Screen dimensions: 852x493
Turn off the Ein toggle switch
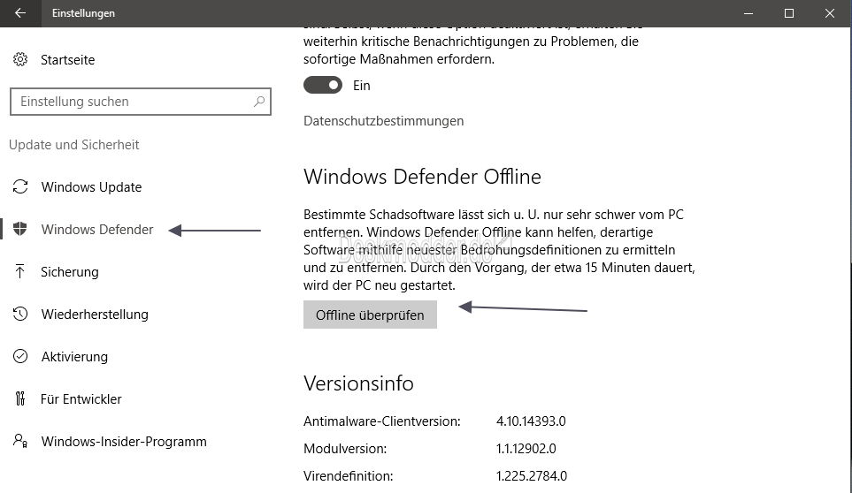click(x=323, y=85)
